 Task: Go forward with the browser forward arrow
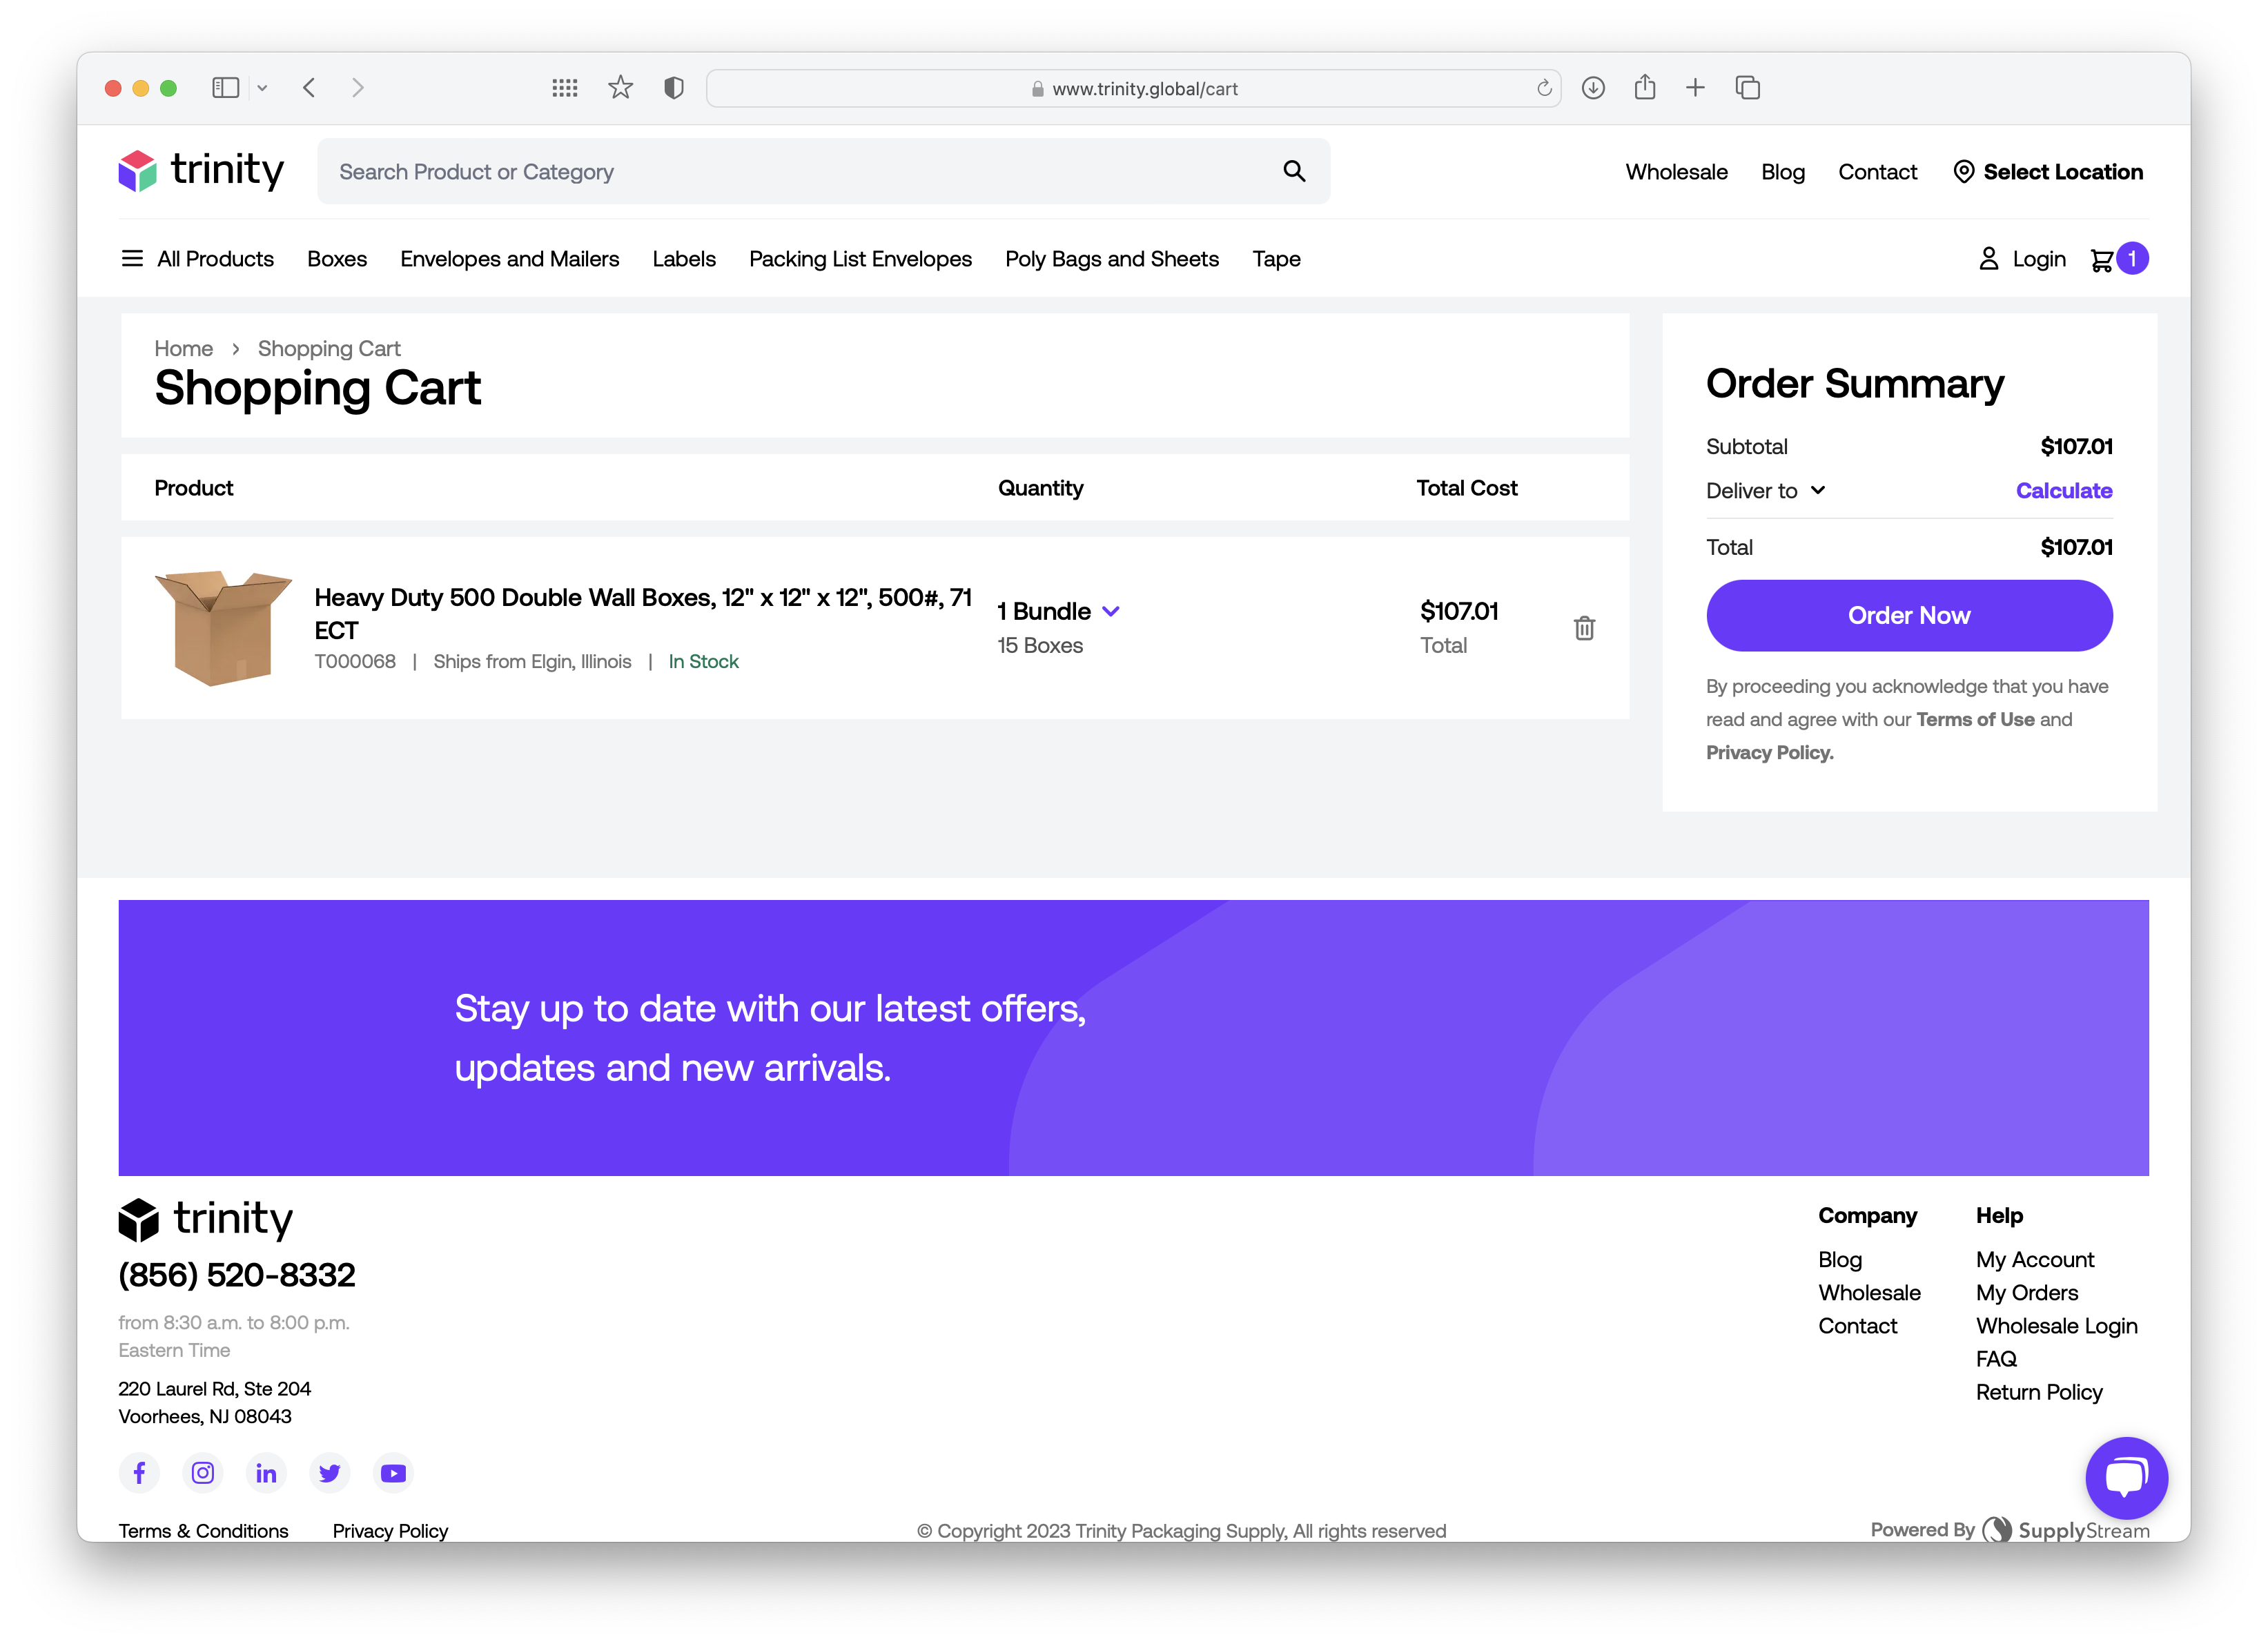[x=358, y=88]
